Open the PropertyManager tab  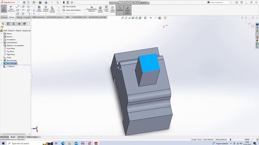(x=8, y=24)
